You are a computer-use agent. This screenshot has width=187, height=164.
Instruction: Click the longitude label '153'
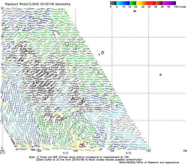coord(39,151)
